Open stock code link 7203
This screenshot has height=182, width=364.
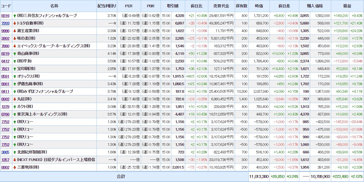(5, 23)
